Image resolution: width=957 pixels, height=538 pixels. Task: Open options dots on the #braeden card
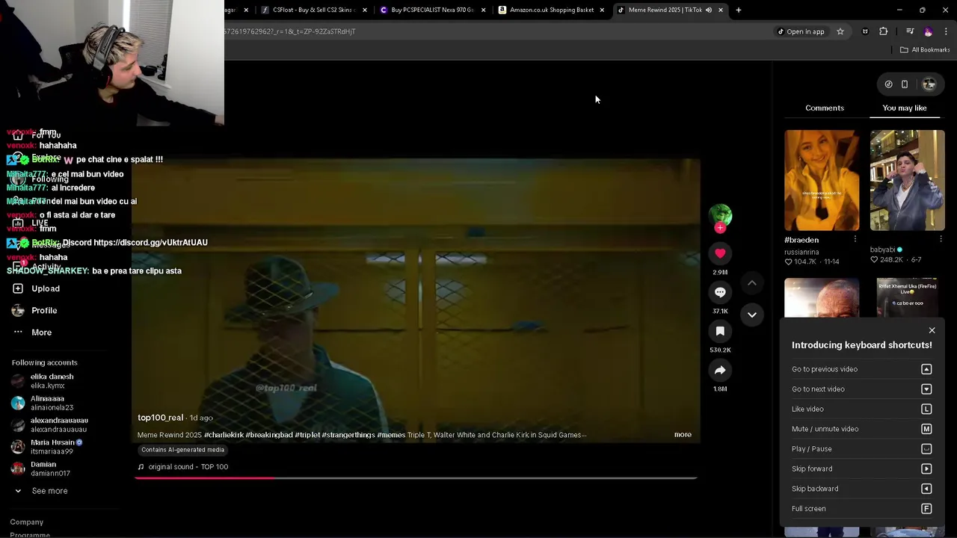855,239
